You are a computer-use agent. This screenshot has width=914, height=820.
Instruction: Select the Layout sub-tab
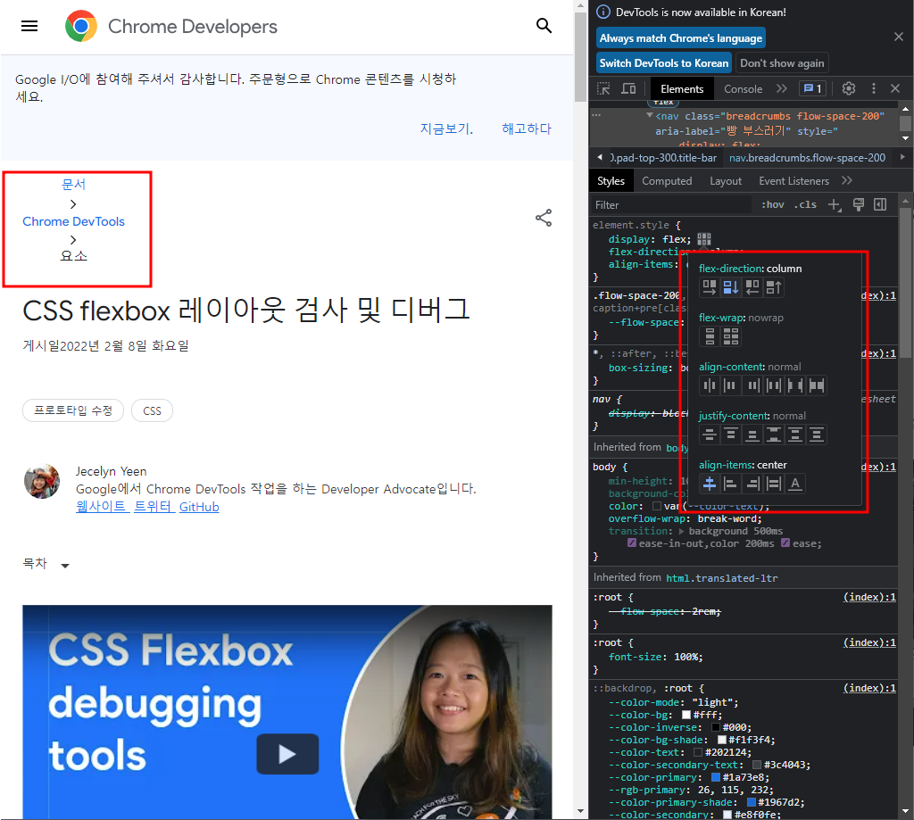[725, 180]
